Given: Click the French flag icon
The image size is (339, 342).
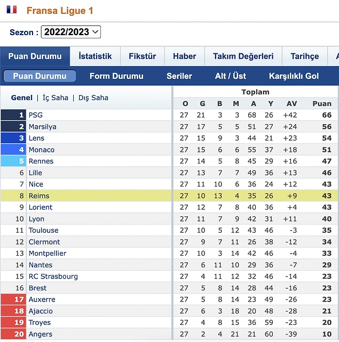Looking at the screenshot, I should point(12,10).
